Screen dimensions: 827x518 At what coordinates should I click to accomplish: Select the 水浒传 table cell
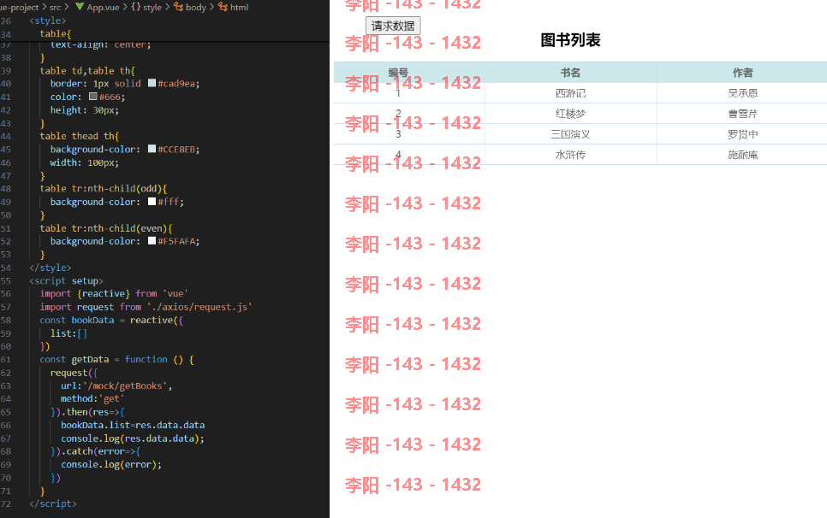[x=571, y=155]
